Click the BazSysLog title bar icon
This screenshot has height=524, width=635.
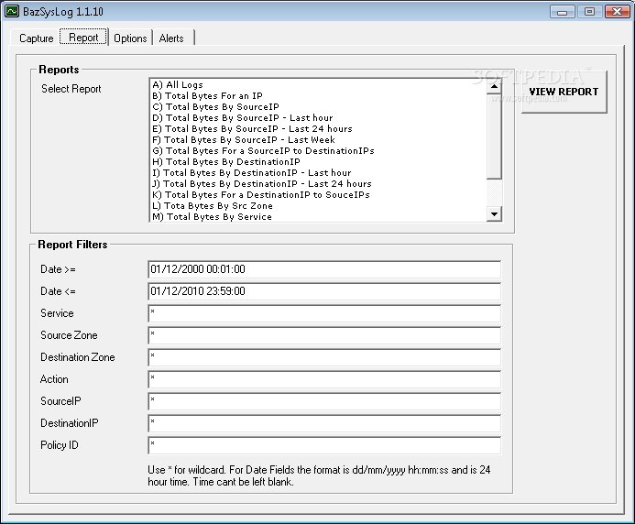(12, 11)
